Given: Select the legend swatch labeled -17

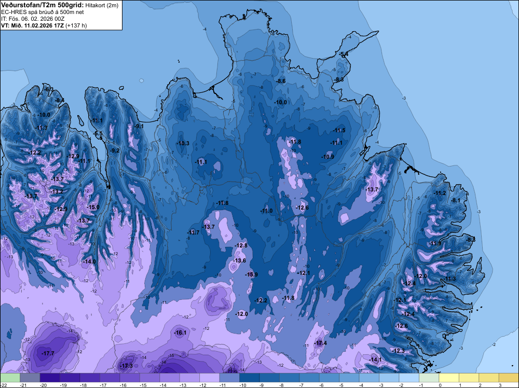Looking at the screenshot, I should point(110,378).
